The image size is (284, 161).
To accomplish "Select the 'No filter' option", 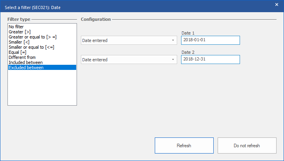I will click(16, 27).
